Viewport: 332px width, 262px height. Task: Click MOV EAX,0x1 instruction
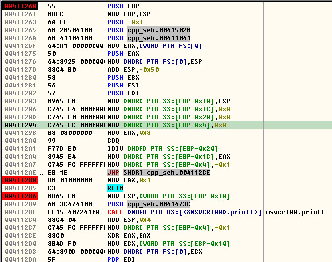tap(129, 180)
